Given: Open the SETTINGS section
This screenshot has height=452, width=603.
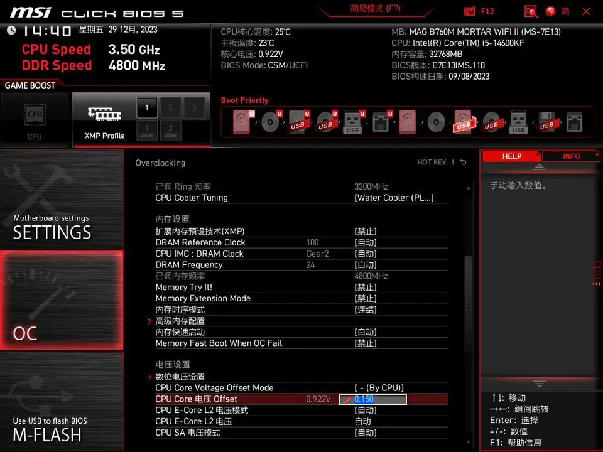Looking at the screenshot, I should coord(62,199).
